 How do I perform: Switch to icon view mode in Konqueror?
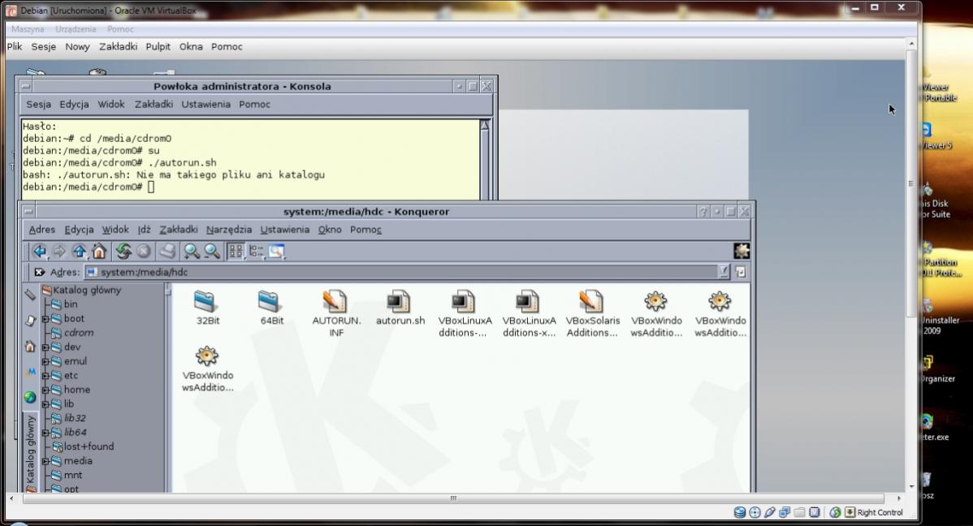click(236, 252)
